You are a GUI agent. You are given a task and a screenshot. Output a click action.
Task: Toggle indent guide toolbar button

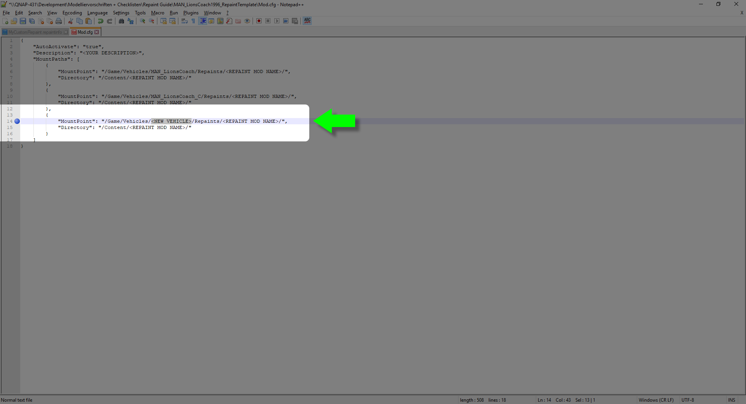pos(202,21)
